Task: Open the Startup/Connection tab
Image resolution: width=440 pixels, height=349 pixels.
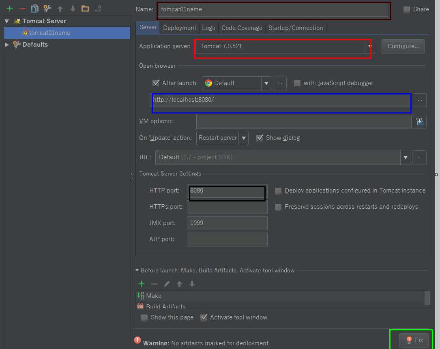Action: pyautogui.click(x=296, y=28)
